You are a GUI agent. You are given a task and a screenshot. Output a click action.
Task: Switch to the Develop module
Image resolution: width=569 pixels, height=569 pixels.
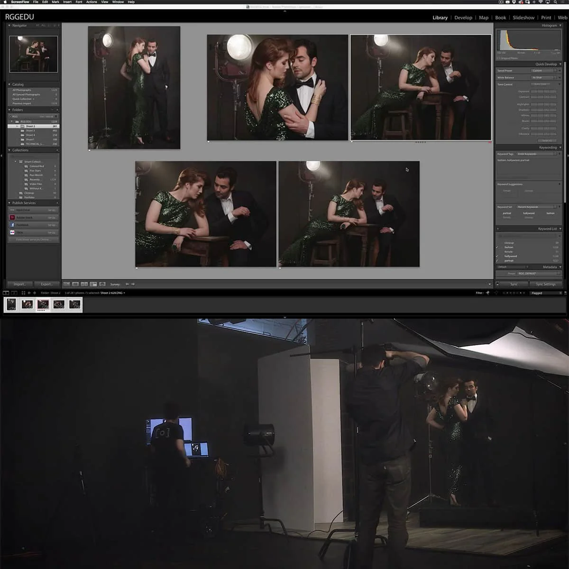(463, 18)
